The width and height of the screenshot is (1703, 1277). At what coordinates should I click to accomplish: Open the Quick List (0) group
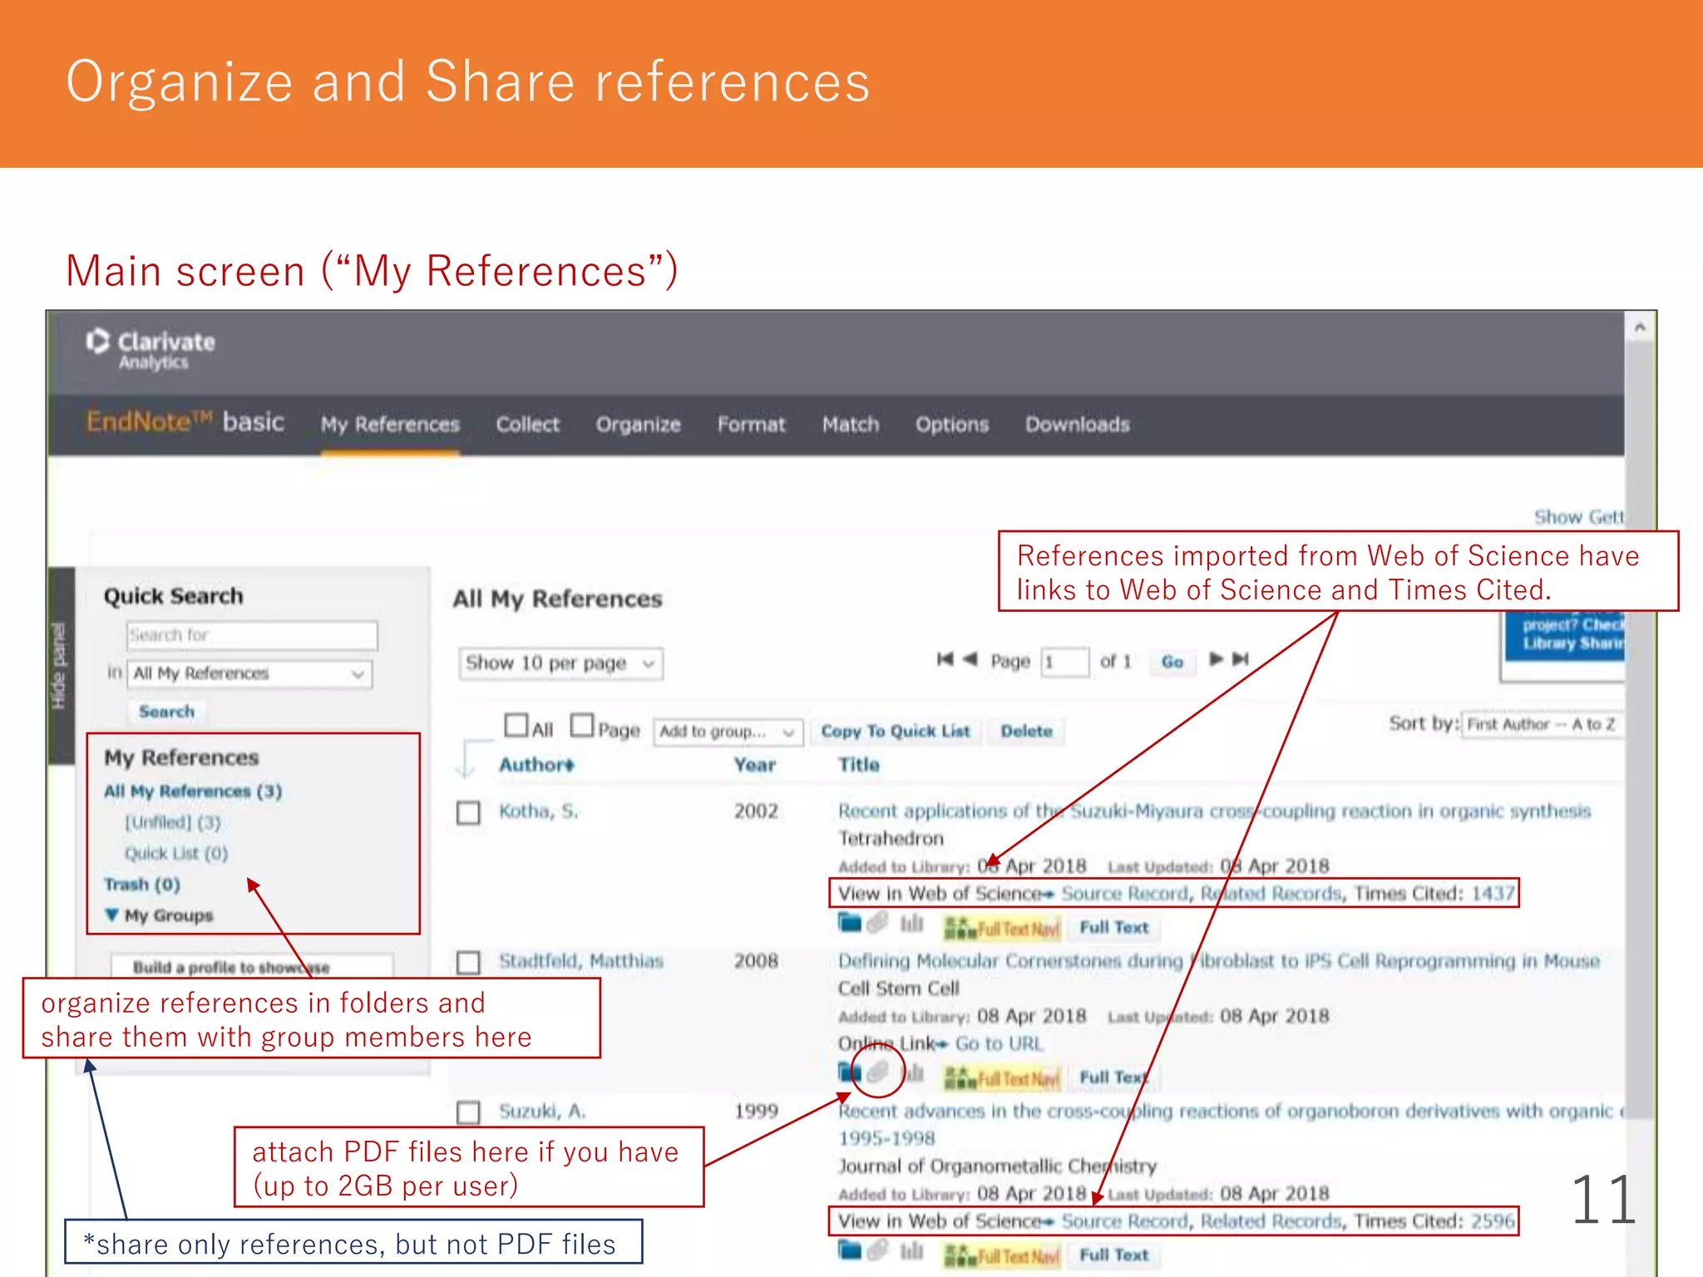point(176,854)
